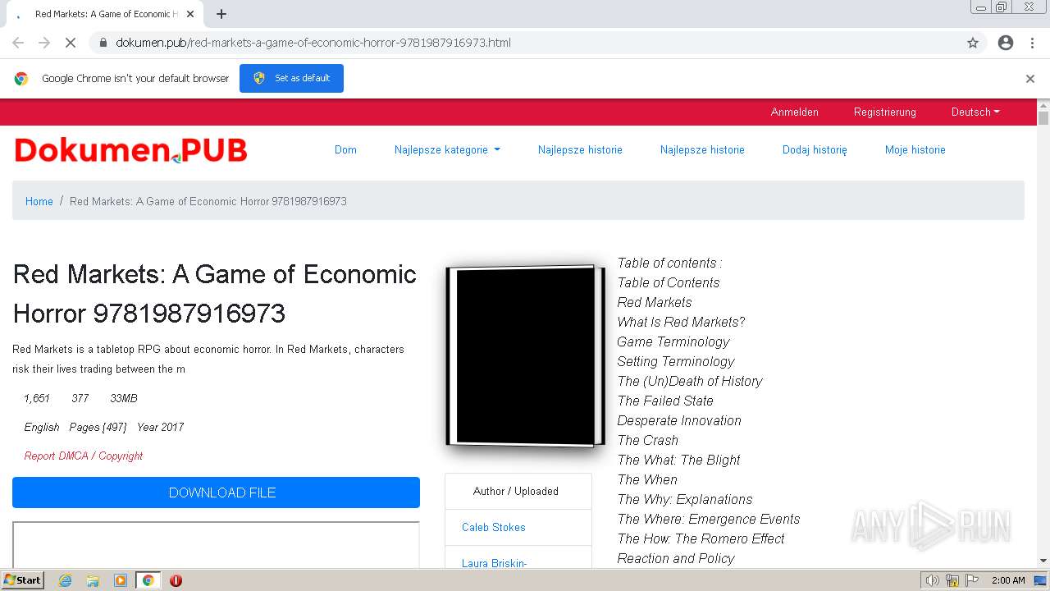Click 'Year 2017' label
Screen dimensions: 1050x591
[x=160, y=427]
